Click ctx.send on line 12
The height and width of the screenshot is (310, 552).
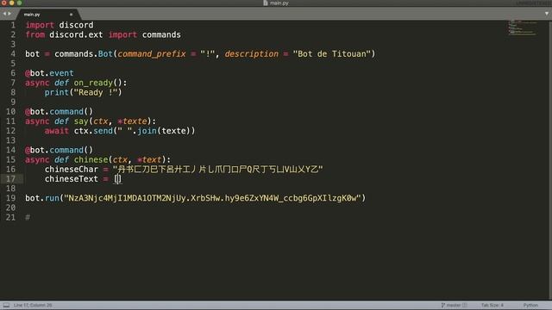click(93, 131)
